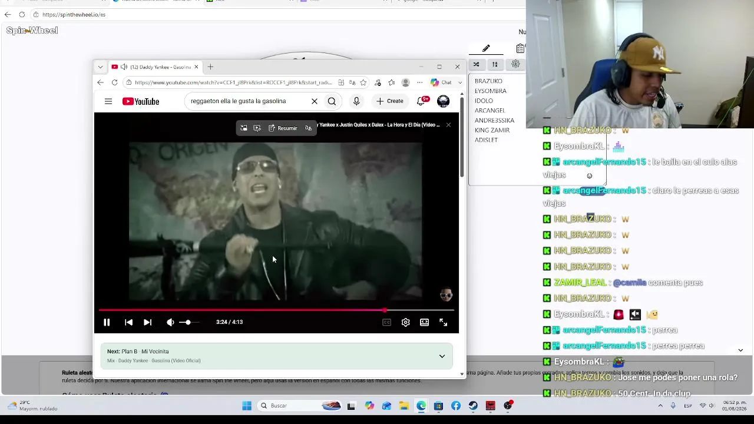Skip to previous video in player
Screen dimensions: 754x424
(x=128, y=322)
